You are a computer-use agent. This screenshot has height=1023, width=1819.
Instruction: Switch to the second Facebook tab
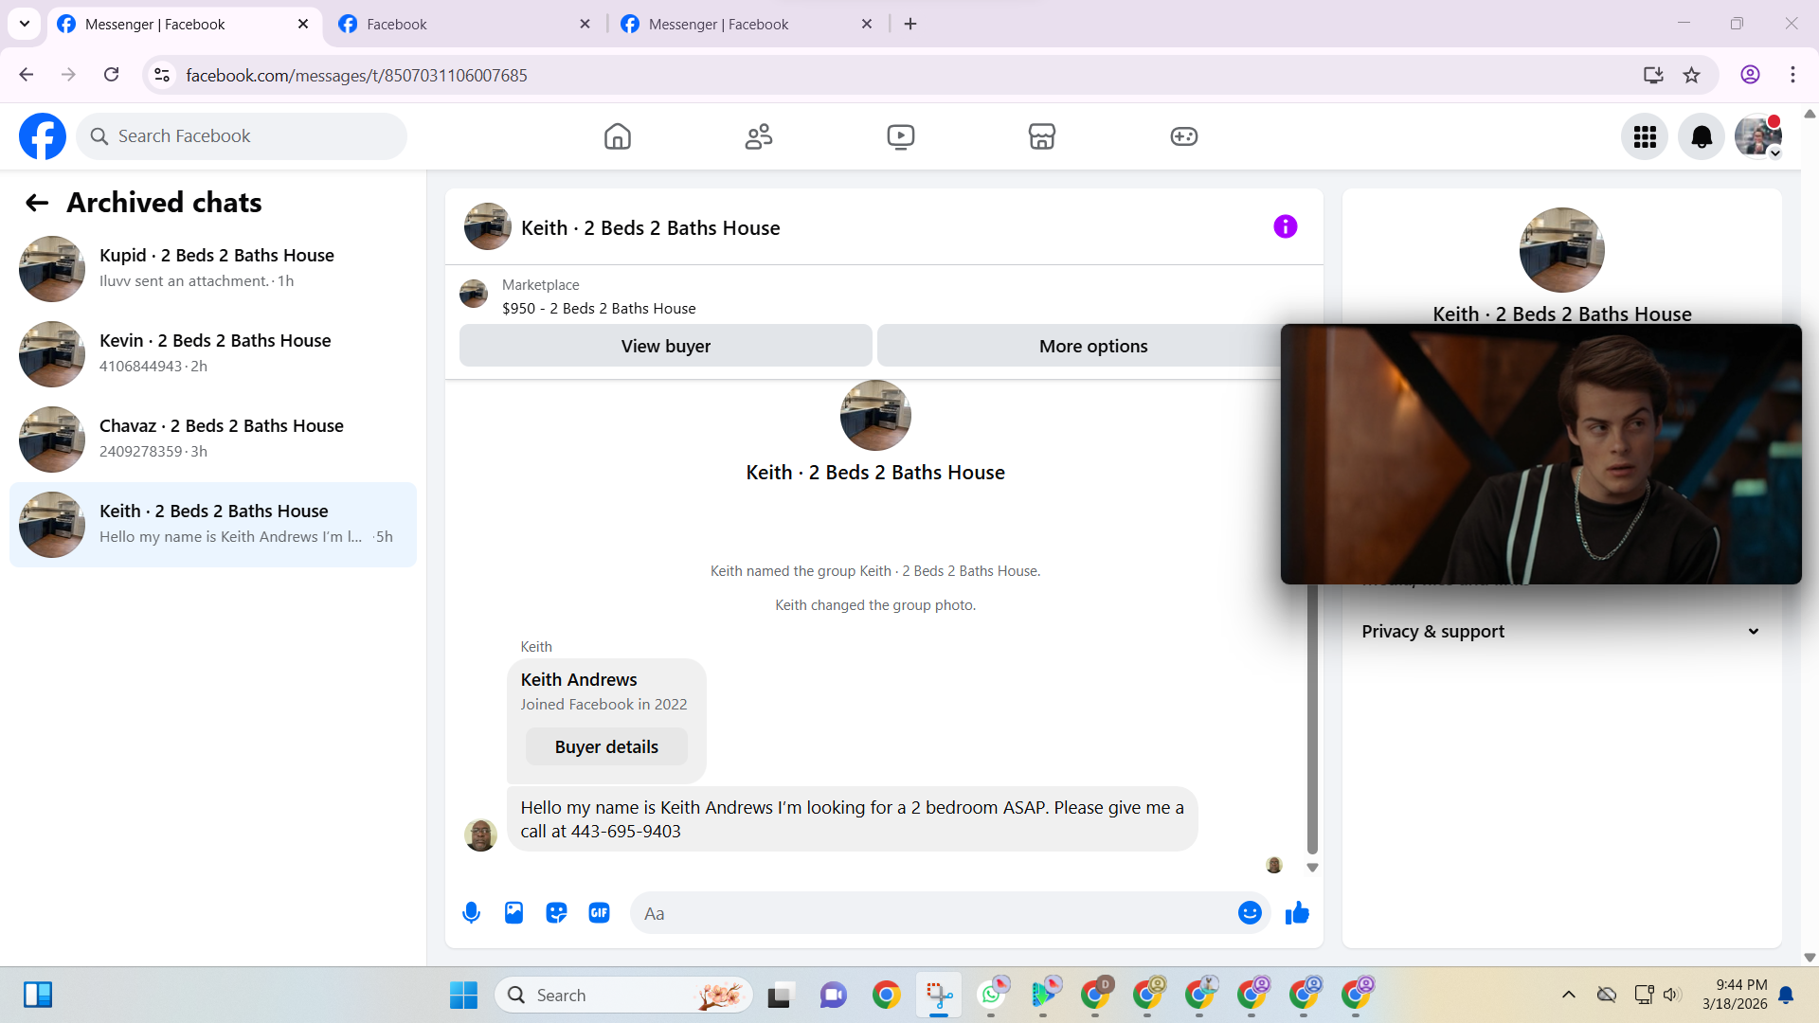(x=464, y=24)
